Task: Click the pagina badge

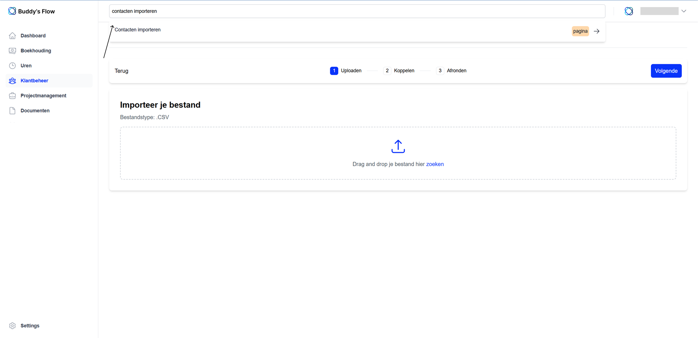Action: pyautogui.click(x=580, y=31)
